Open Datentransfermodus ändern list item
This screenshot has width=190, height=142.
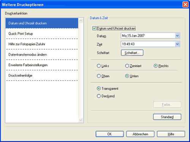pyautogui.click(x=42, y=54)
